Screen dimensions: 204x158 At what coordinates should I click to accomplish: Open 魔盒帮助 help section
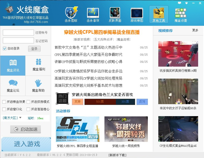point(38,86)
